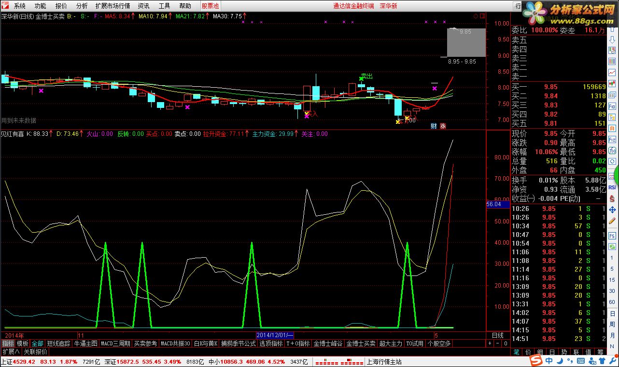The image size is (619, 367).
Task: Switch to the 势 trend tab
Action: click(x=564, y=352)
